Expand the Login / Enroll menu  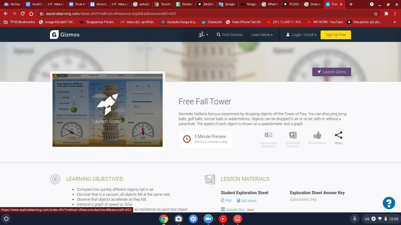(301, 35)
